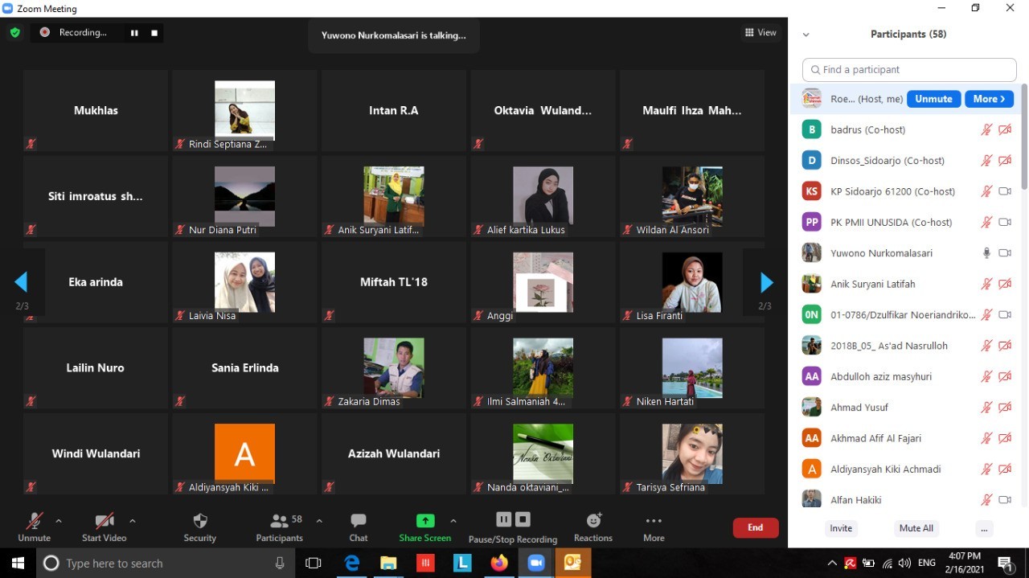Open the View layout dropdown

[x=760, y=33]
